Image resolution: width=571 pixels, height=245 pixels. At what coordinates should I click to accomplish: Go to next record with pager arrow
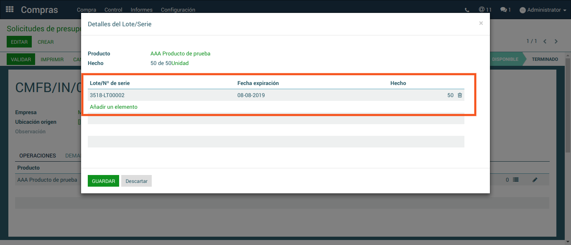[556, 42]
